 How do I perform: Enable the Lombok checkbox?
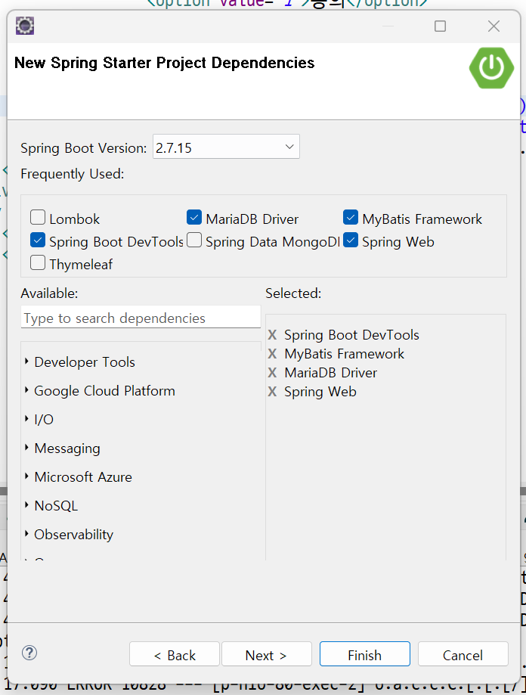[38, 218]
